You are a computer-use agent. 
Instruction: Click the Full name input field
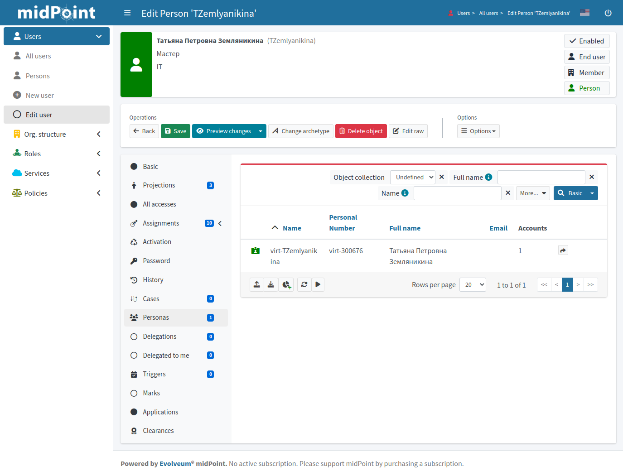(x=541, y=177)
